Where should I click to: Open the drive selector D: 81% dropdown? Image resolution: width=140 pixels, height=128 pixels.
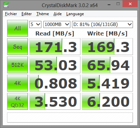pos(102,24)
